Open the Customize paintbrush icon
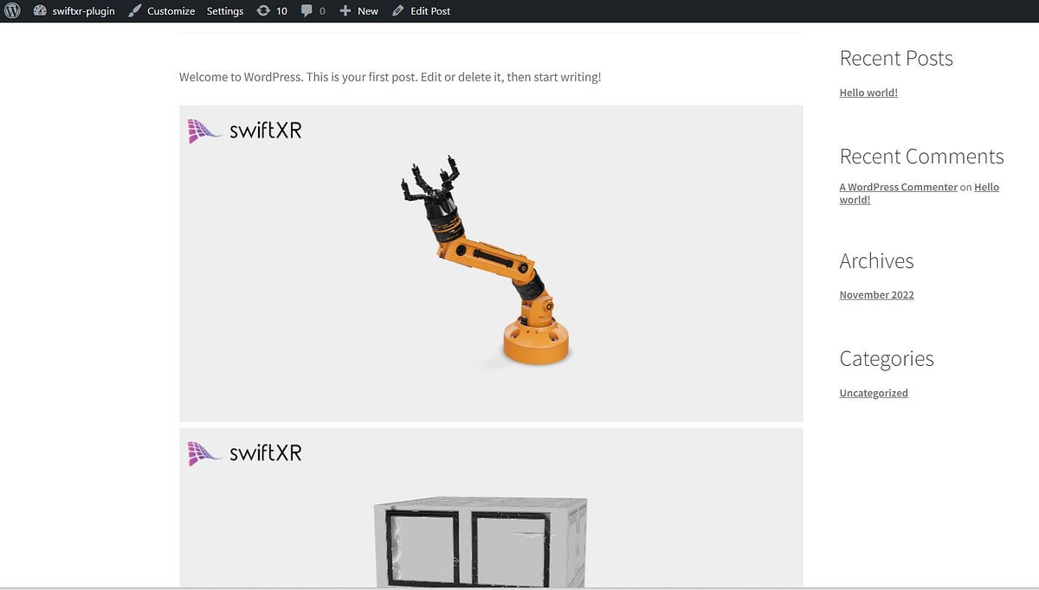Screen dimensions: 1039x590 [x=134, y=10]
